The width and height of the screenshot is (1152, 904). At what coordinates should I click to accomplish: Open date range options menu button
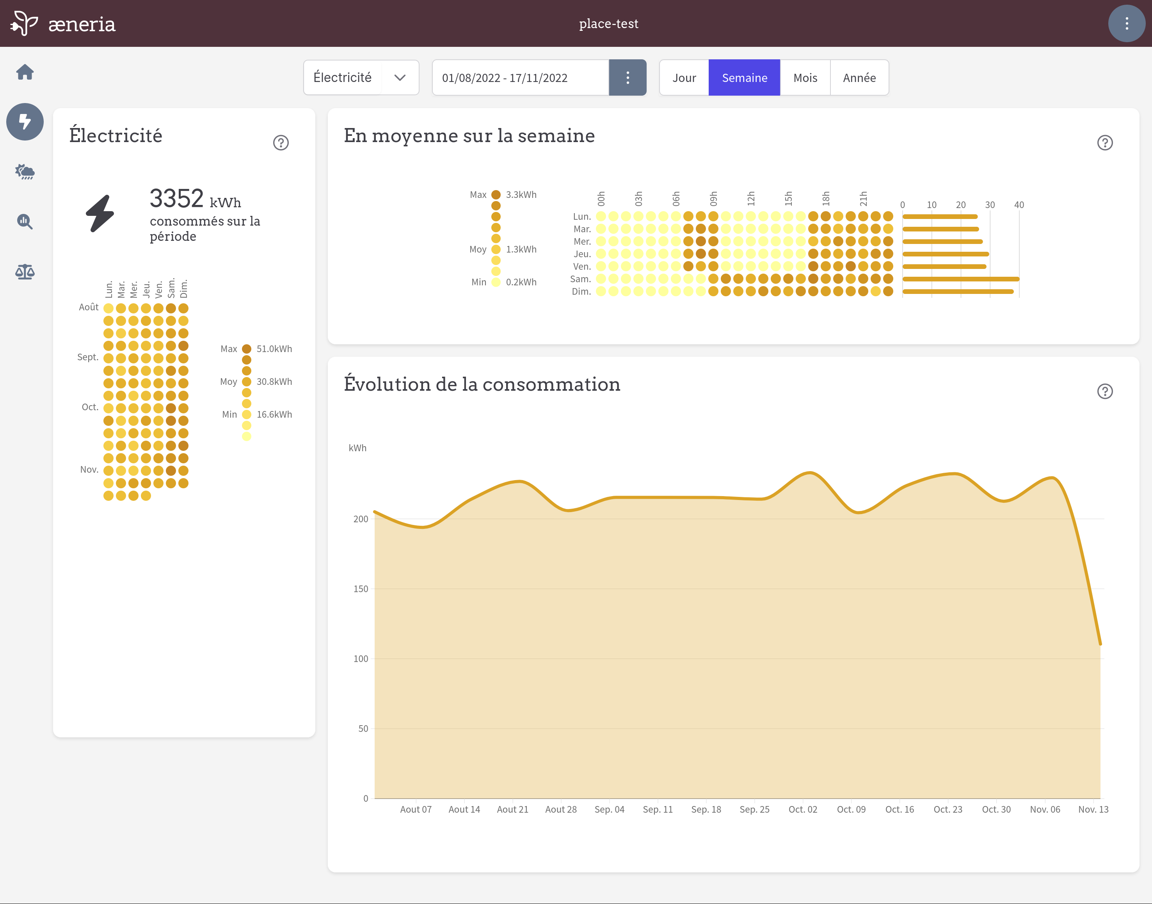pyautogui.click(x=627, y=78)
